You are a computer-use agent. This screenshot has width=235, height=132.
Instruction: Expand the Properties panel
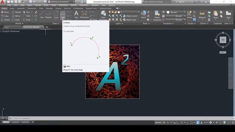coord(168,23)
